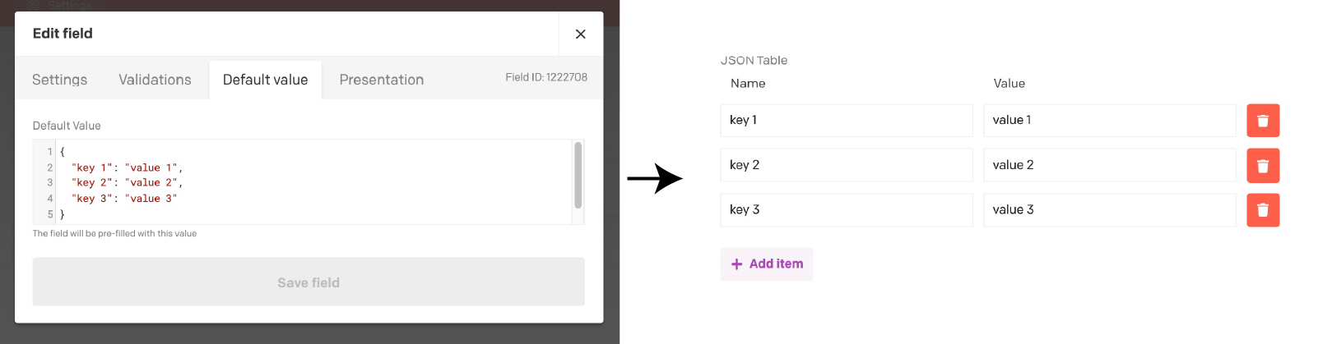1332x344 pixels.
Task: Click the value 3 input field
Action: click(1109, 210)
